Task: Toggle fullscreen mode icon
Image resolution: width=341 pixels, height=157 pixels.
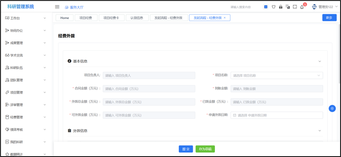Action: pos(295,7)
